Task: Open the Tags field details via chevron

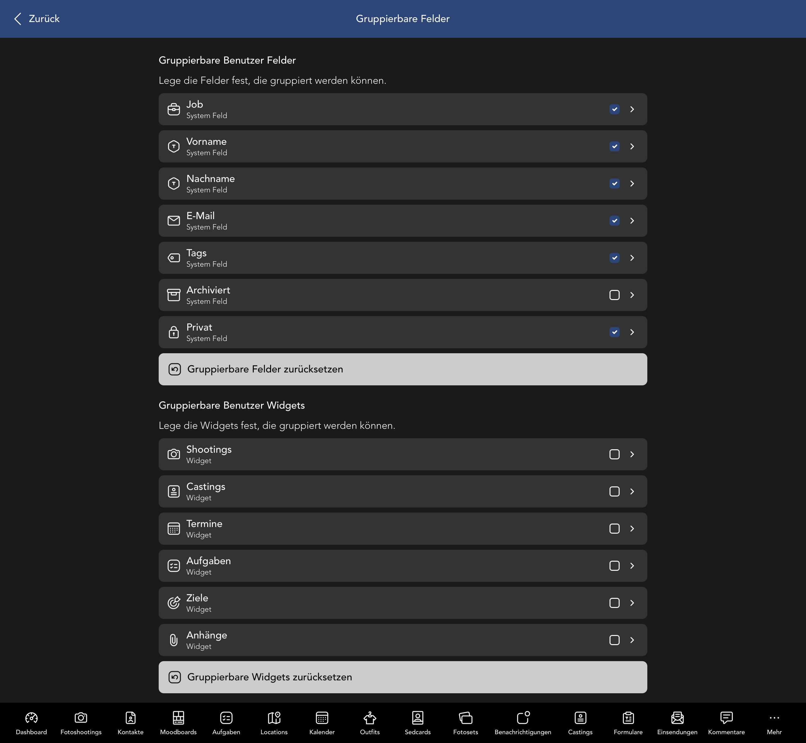Action: click(x=632, y=258)
